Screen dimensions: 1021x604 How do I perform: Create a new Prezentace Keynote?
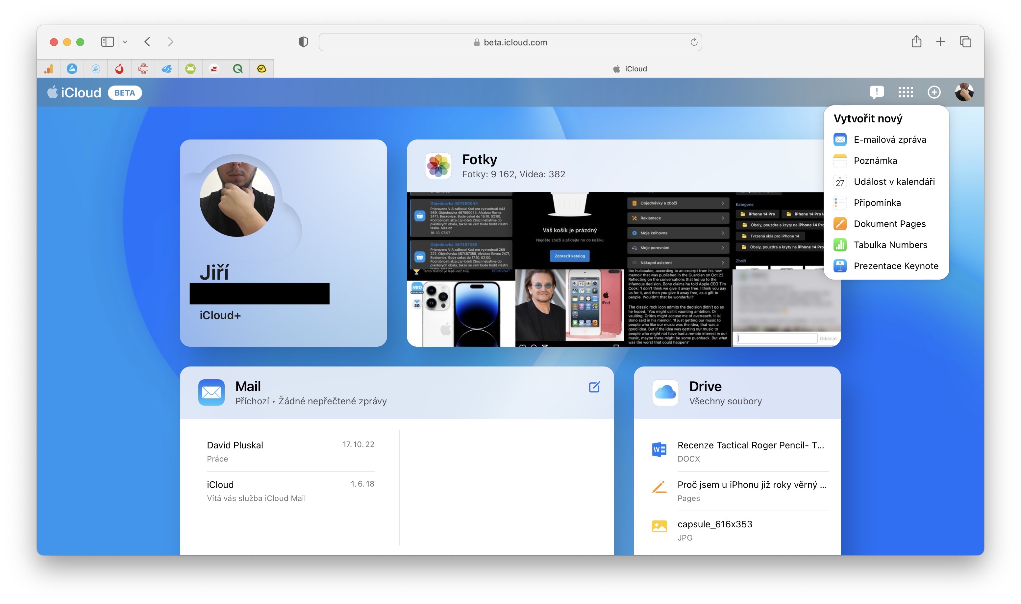[x=895, y=266]
